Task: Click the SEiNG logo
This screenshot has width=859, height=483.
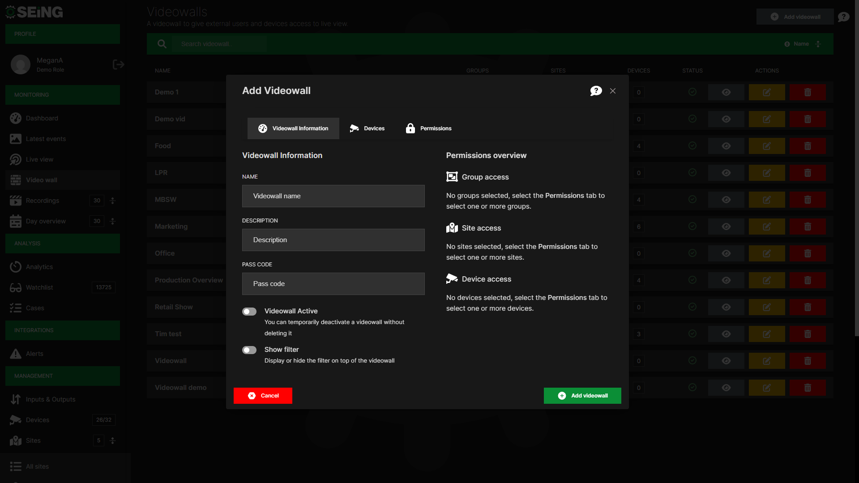Action: pos(34,12)
